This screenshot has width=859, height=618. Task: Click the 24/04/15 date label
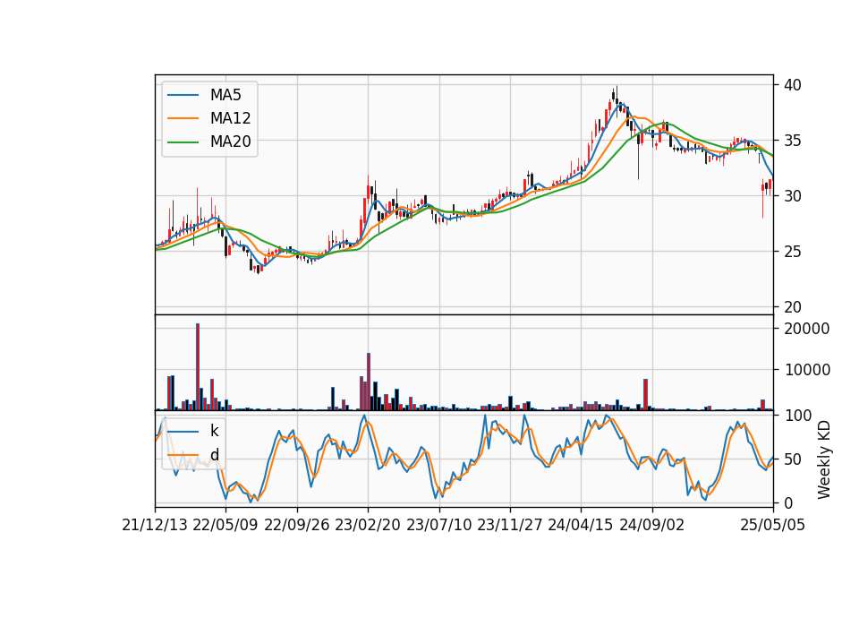pyautogui.click(x=581, y=525)
